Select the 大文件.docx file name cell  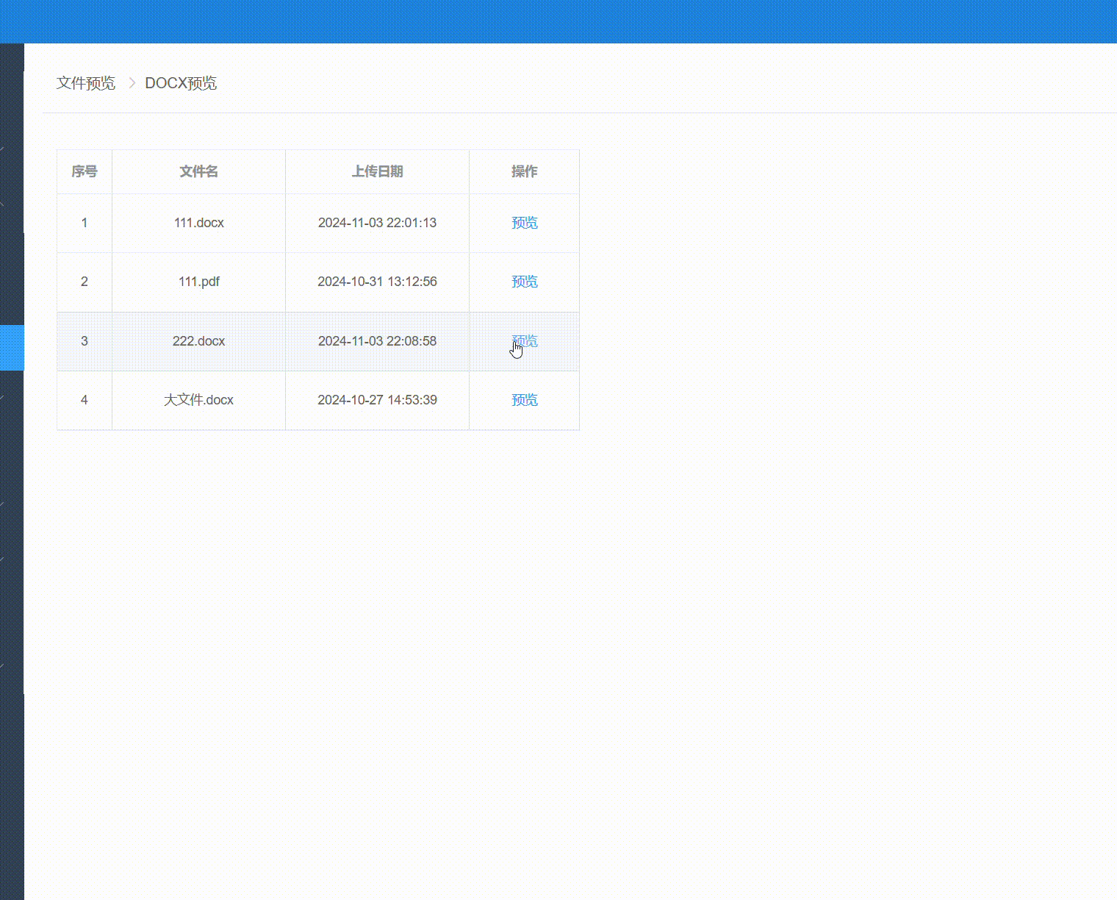[199, 400]
